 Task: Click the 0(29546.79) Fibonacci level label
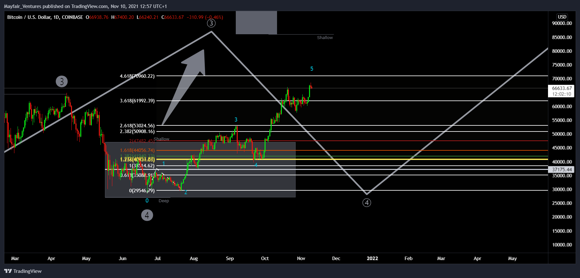click(142, 191)
